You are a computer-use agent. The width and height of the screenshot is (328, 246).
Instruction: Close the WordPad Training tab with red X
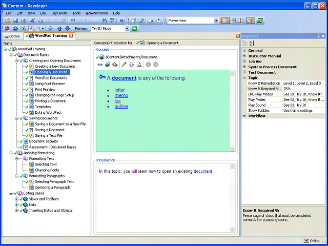click(x=71, y=35)
